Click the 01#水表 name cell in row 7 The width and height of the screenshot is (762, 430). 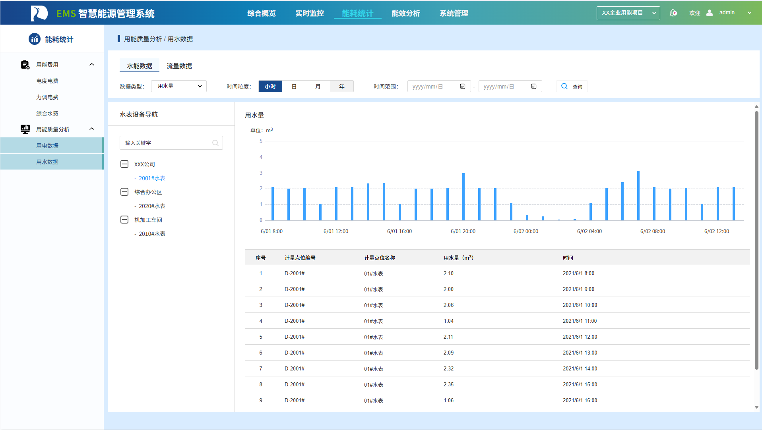pos(374,369)
